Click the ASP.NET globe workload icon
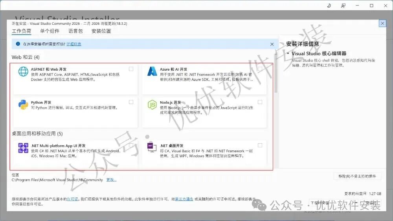Screen dimensions: 393x221 point(23,71)
